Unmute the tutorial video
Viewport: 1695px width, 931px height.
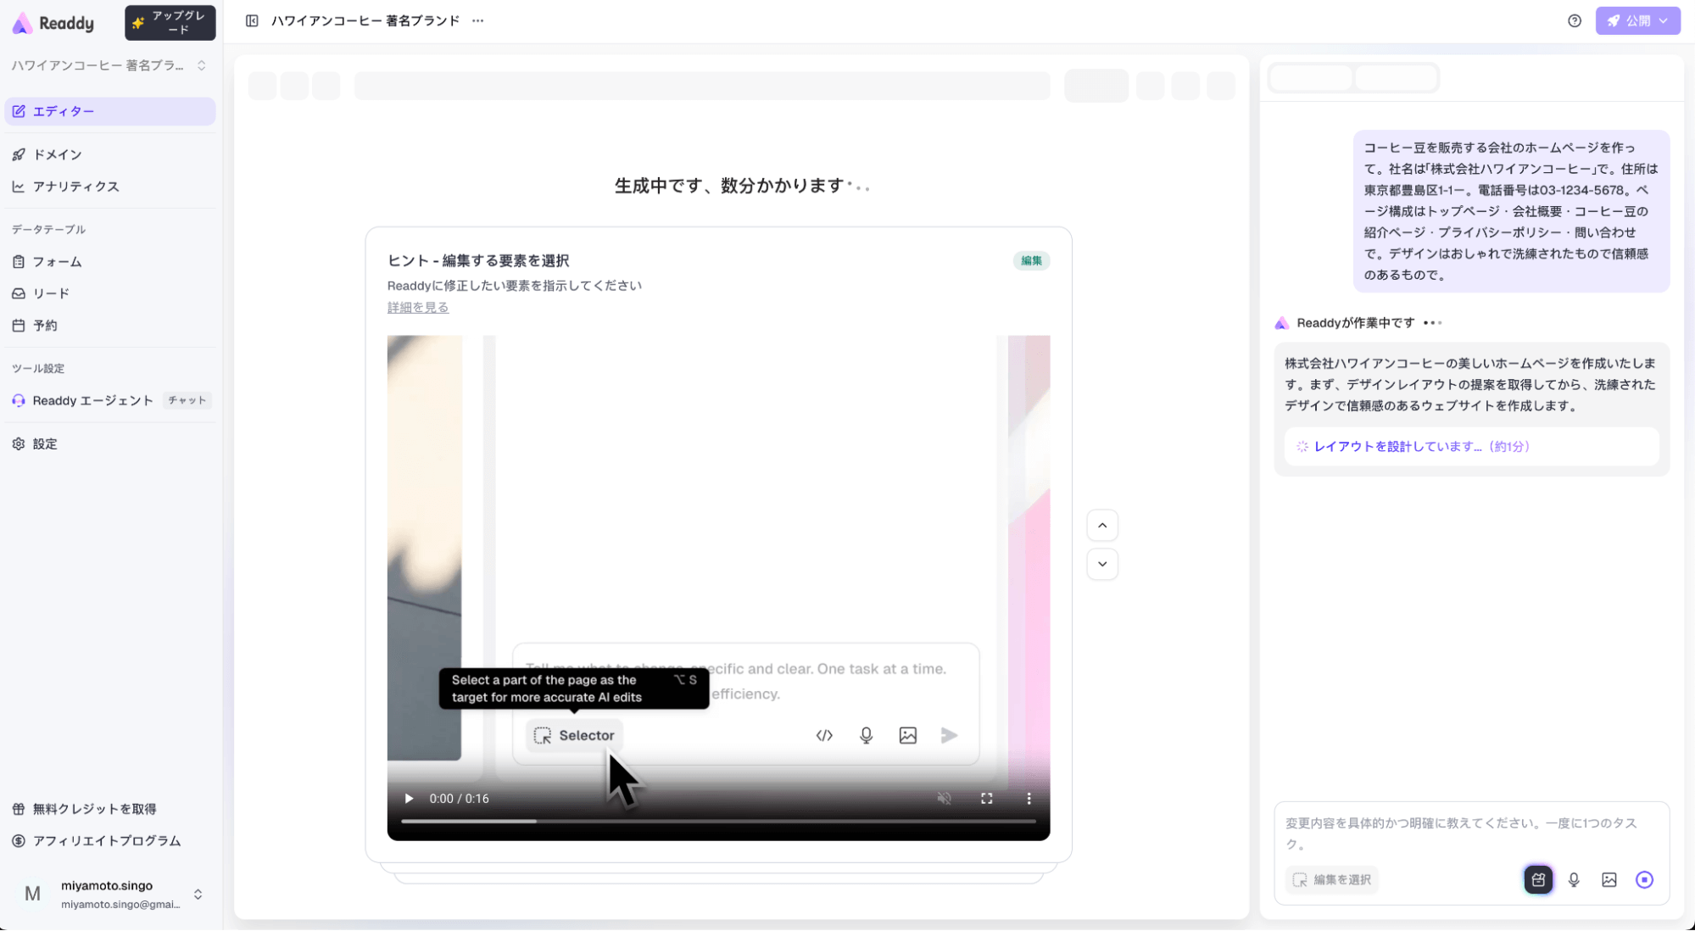pyautogui.click(x=944, y=798)
